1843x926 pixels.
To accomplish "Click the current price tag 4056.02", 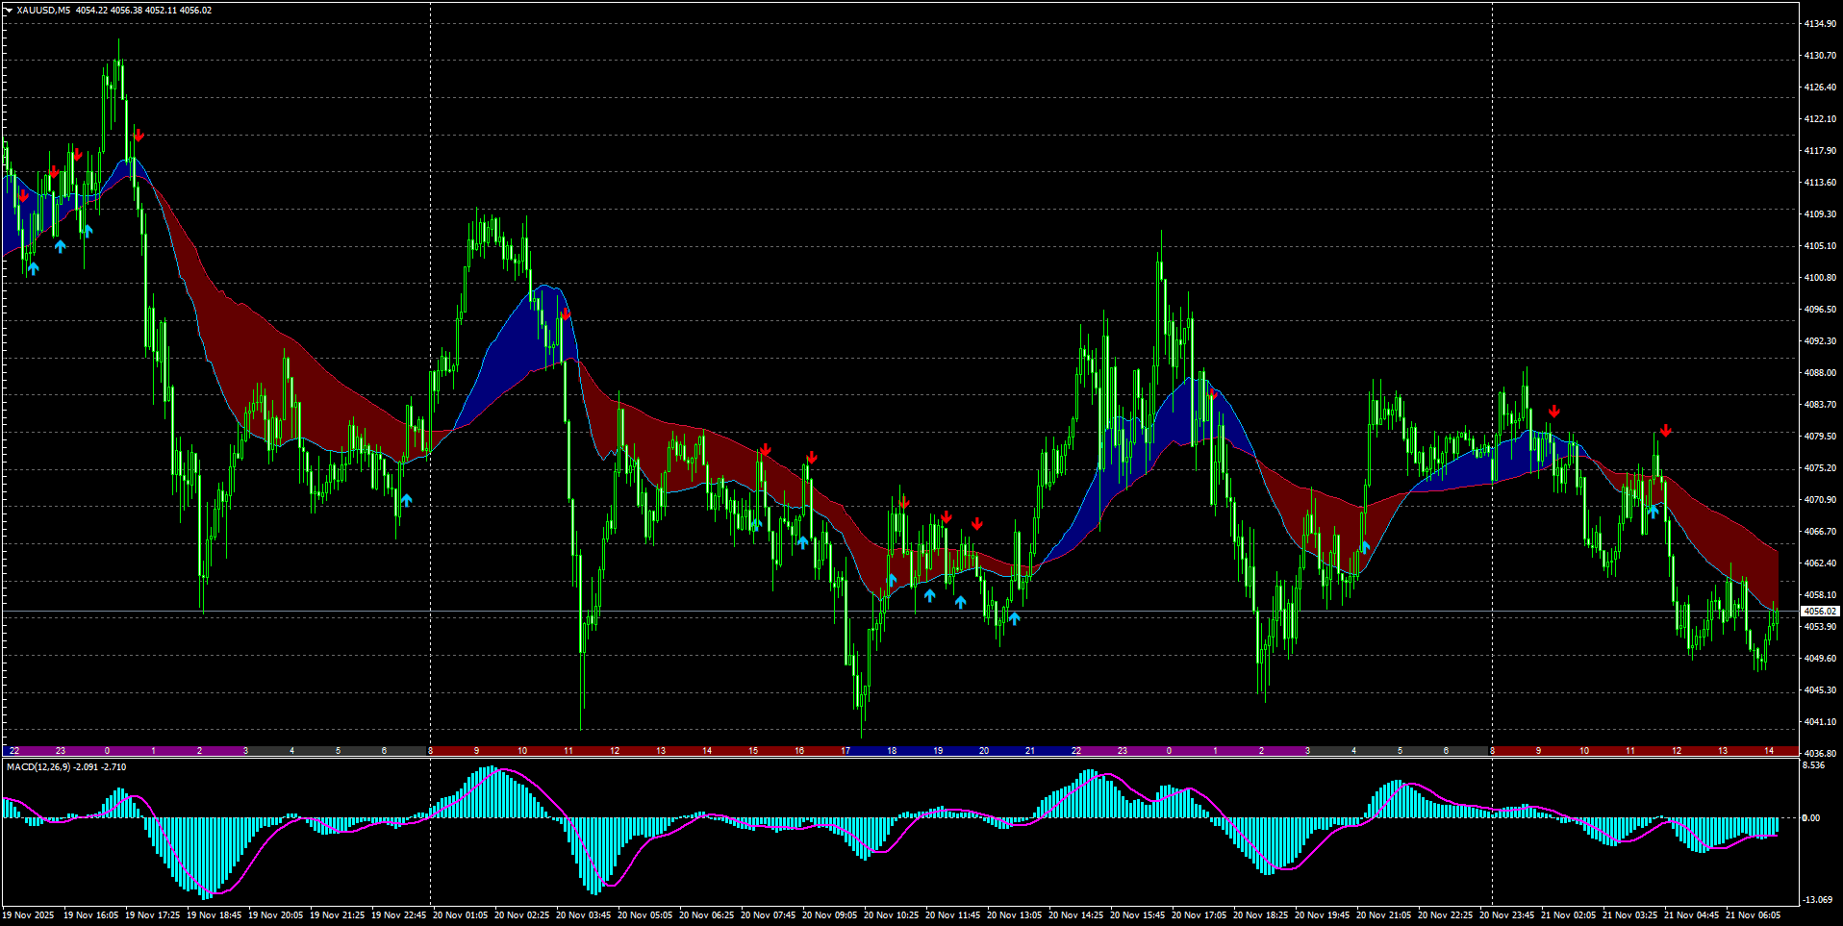I will coord(1819,612).
